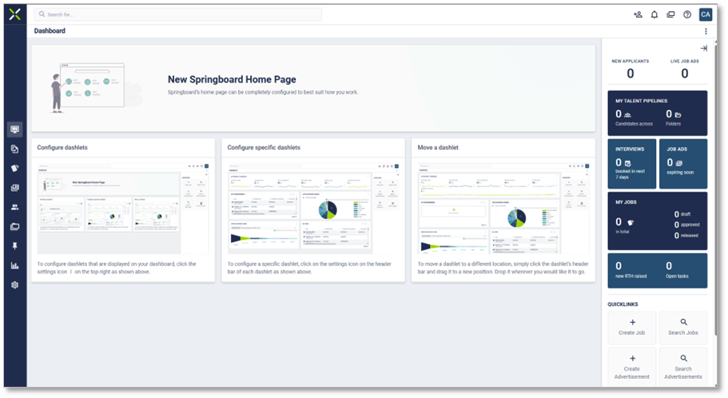
Task: Collapse the right side panel arrow
Action: click(703, 49)
